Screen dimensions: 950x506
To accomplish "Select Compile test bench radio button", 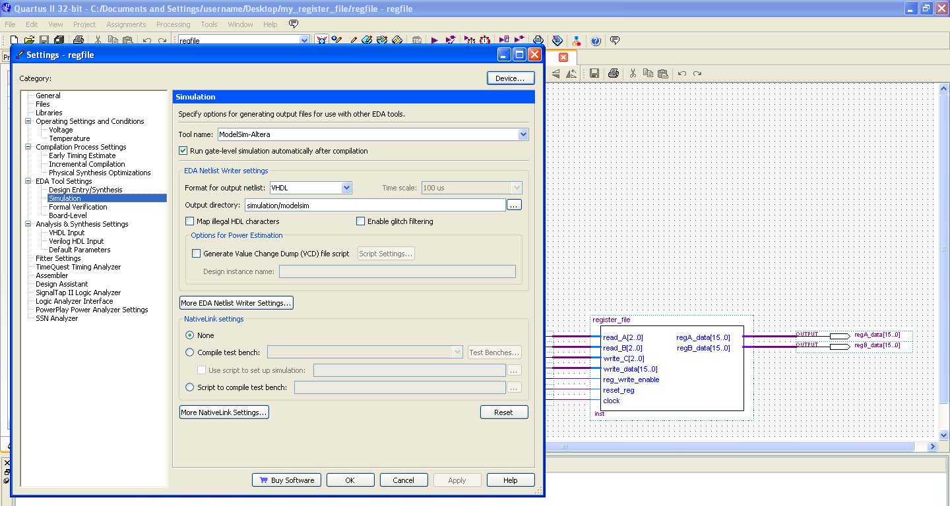I will (x=190, y=352).
